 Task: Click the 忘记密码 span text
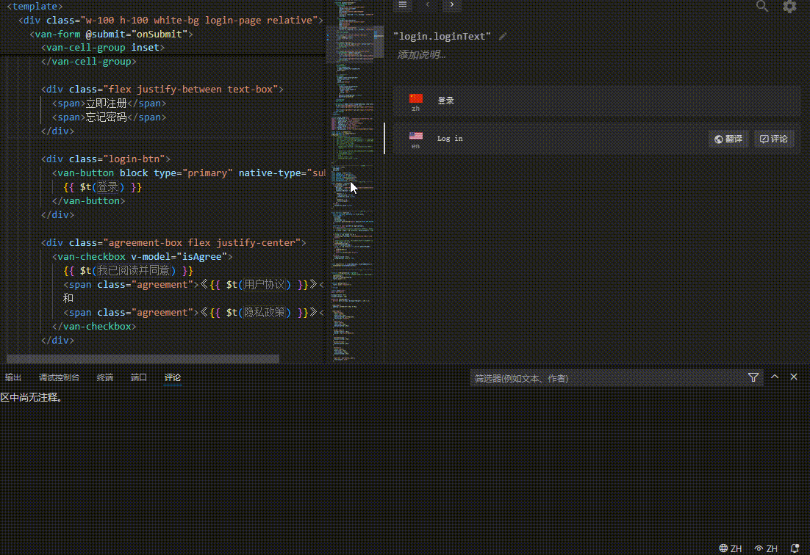click(x=106, y=117)
